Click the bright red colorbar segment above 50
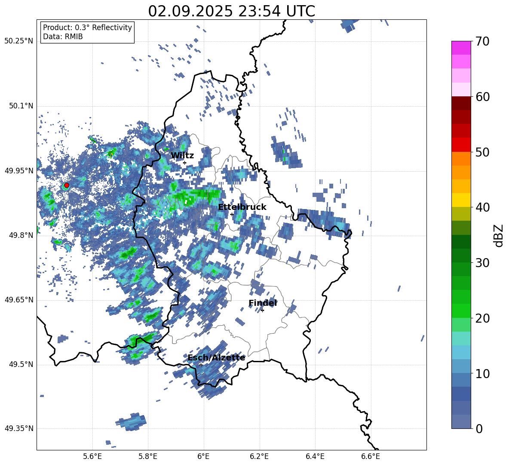The image size is (509, 465). click(x=461, y=145)
